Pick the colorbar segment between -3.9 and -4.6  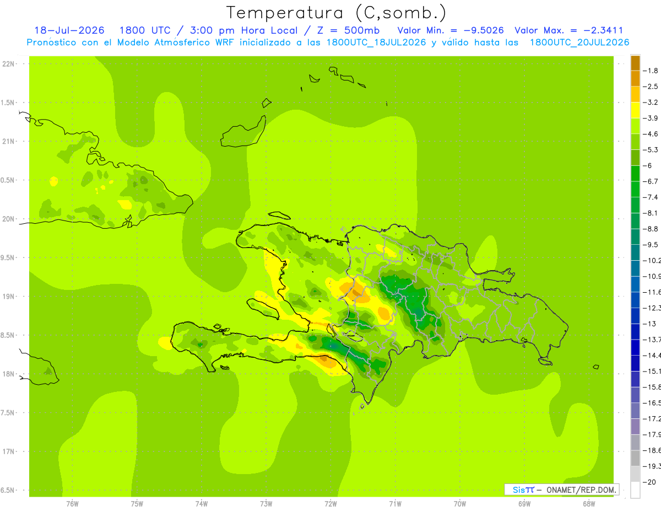coord(635,126)
